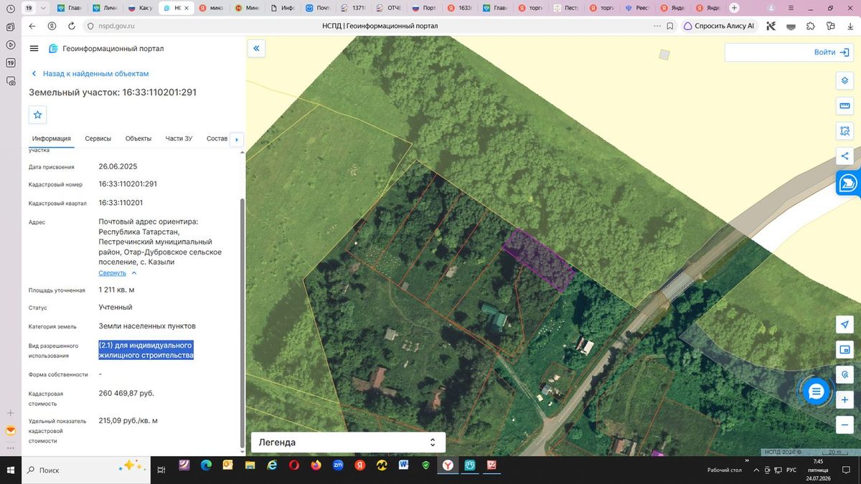Image resolution: width=861 pixels, height=484 pixels.
Task: Click Земли населенных пунктов value
Action: tap(147, 326)
